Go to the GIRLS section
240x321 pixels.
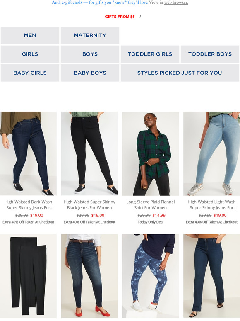[30, 54]
